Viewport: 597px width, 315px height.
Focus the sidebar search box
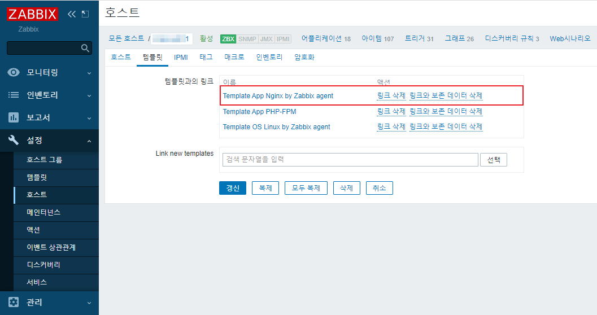[x=50, y=48]
